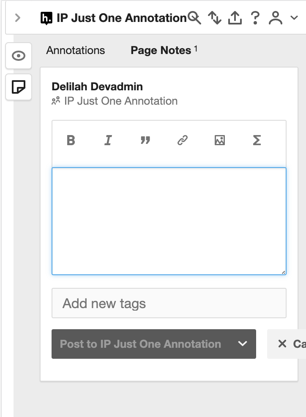Click the Add new tags field
306x417 pixels.
point(169,303)
